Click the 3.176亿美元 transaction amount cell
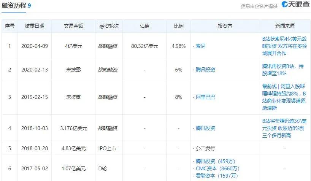311x181 pixels. 73,128
